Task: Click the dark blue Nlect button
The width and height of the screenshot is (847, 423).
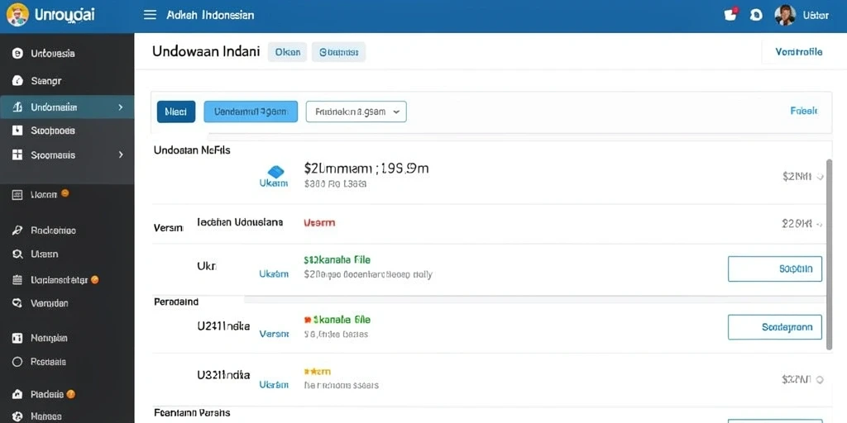Action: click(176, 112)
